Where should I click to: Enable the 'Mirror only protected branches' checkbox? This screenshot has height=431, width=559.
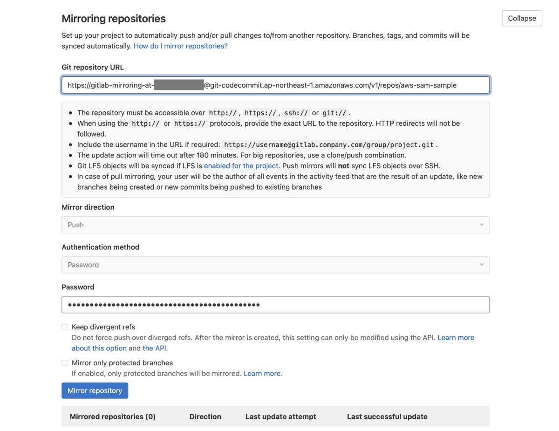click(64, 363)
